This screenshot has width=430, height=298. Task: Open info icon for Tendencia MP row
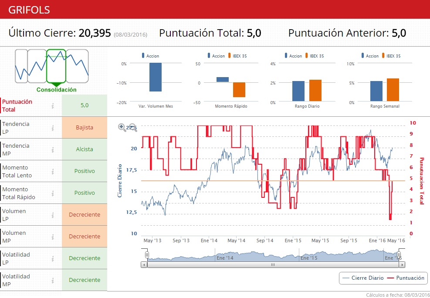click(x=53, y=150)
